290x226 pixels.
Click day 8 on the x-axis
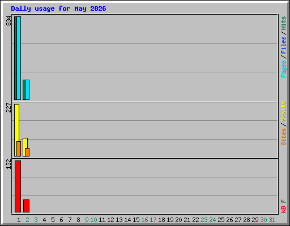pyautogui.click(x=78, y=220)
